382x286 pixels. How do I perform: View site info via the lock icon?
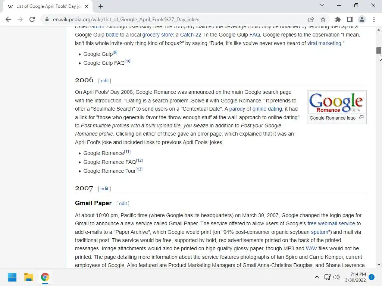coord(47,19)
